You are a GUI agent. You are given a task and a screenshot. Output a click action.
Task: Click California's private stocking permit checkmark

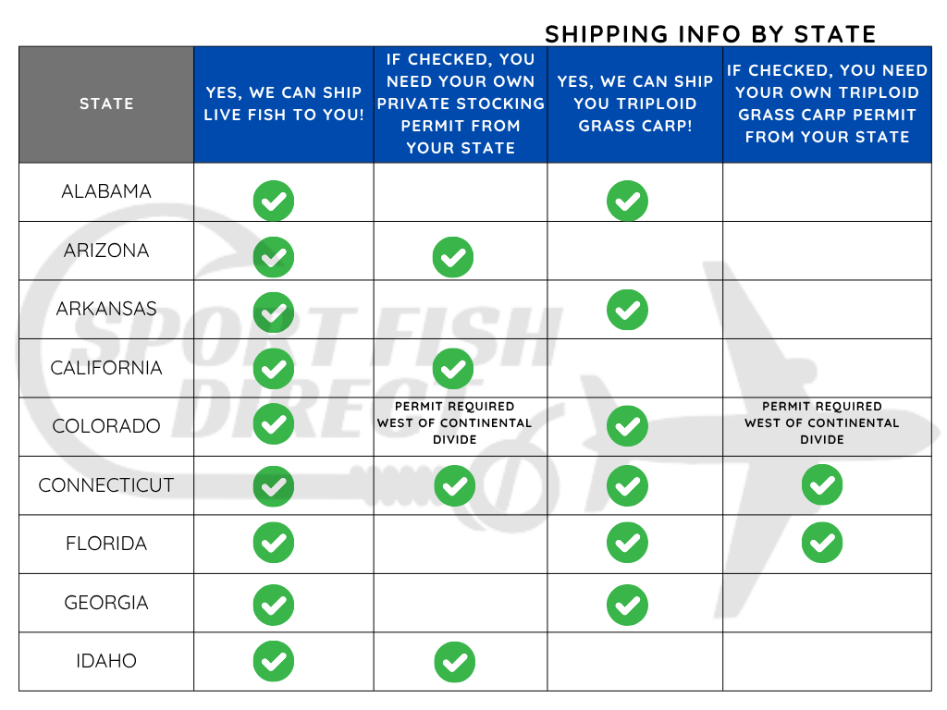453,368
